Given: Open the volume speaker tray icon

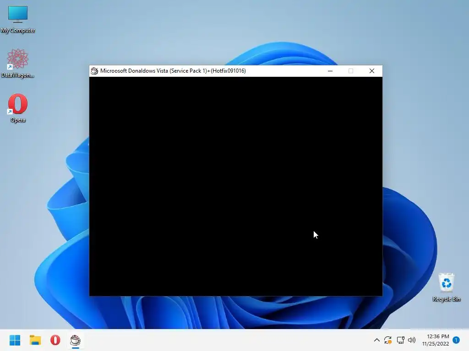Looking at the screenshot, I should (x=412, y=340).
